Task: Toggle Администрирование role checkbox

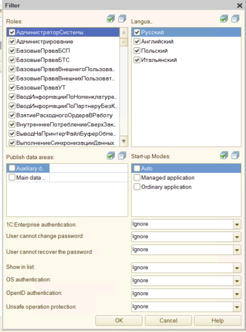Action: pos(12,41)
